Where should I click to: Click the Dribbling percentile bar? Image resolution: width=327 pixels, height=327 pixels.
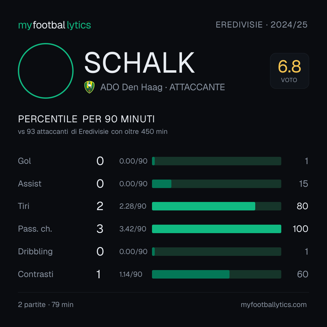[216, 252]
